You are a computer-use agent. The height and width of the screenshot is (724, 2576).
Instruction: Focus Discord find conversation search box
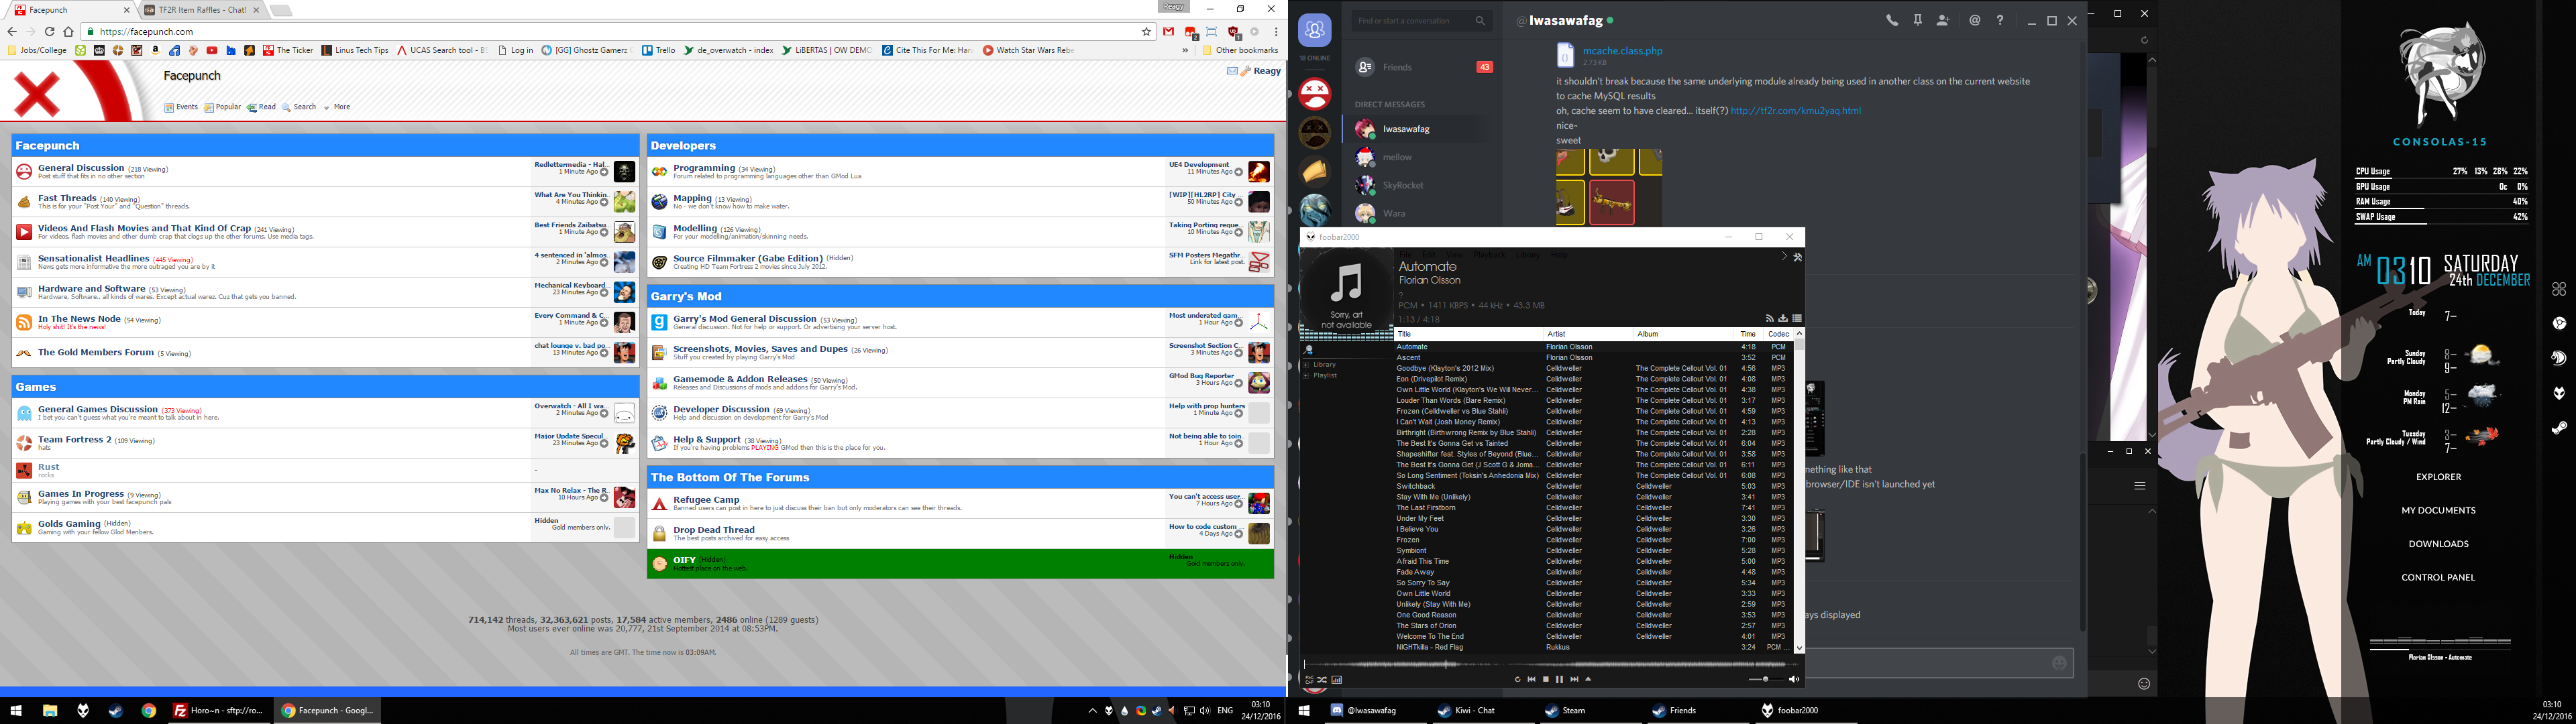(1421, 20)
